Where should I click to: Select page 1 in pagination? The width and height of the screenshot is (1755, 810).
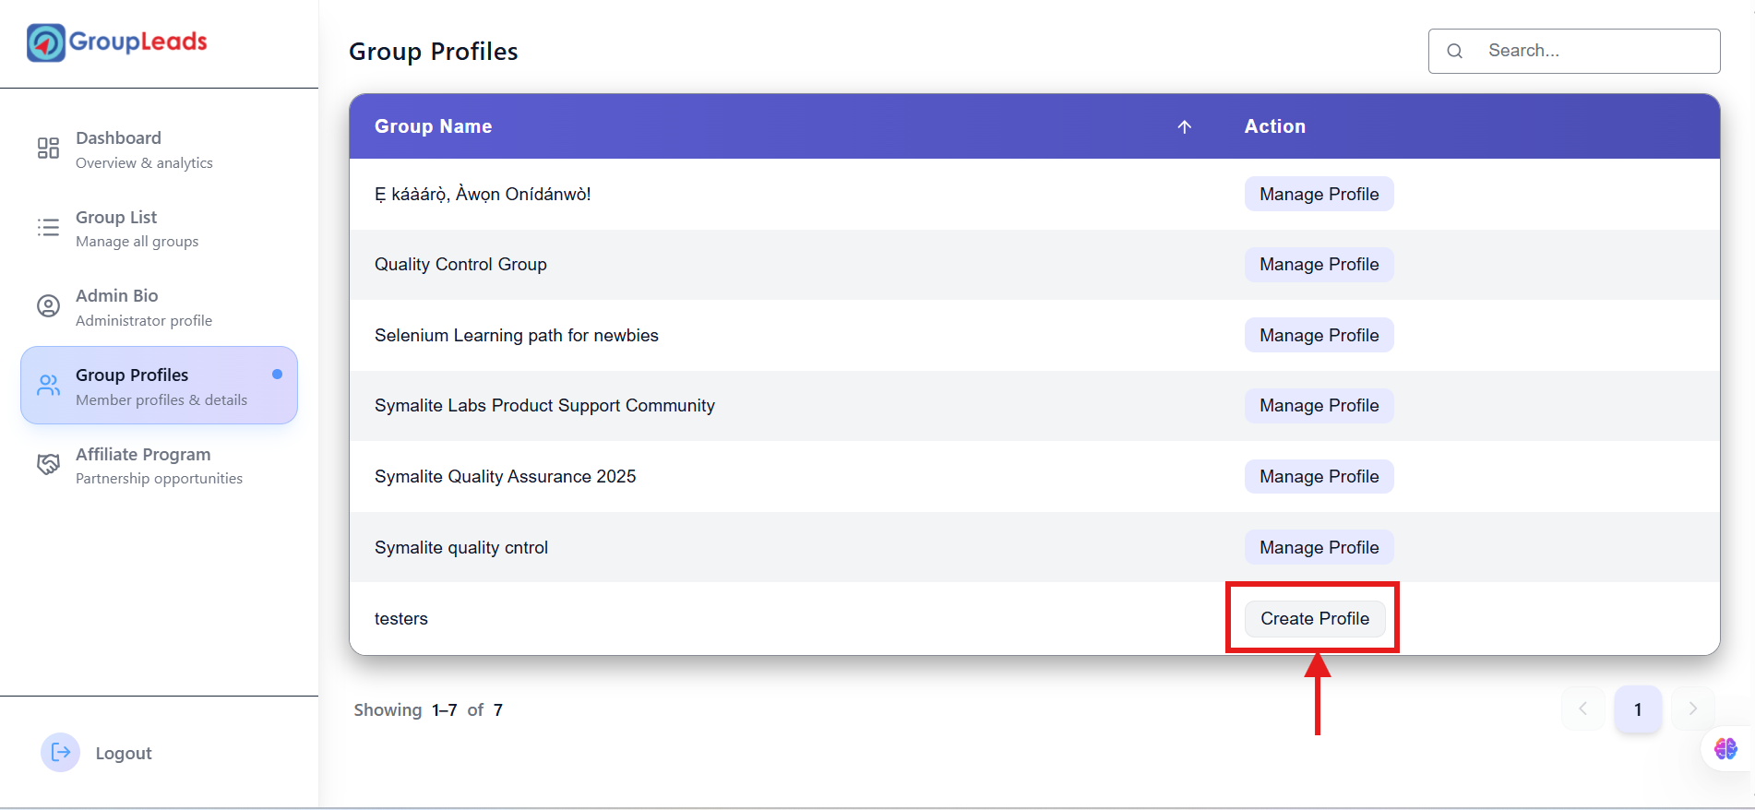(1638, 709)
